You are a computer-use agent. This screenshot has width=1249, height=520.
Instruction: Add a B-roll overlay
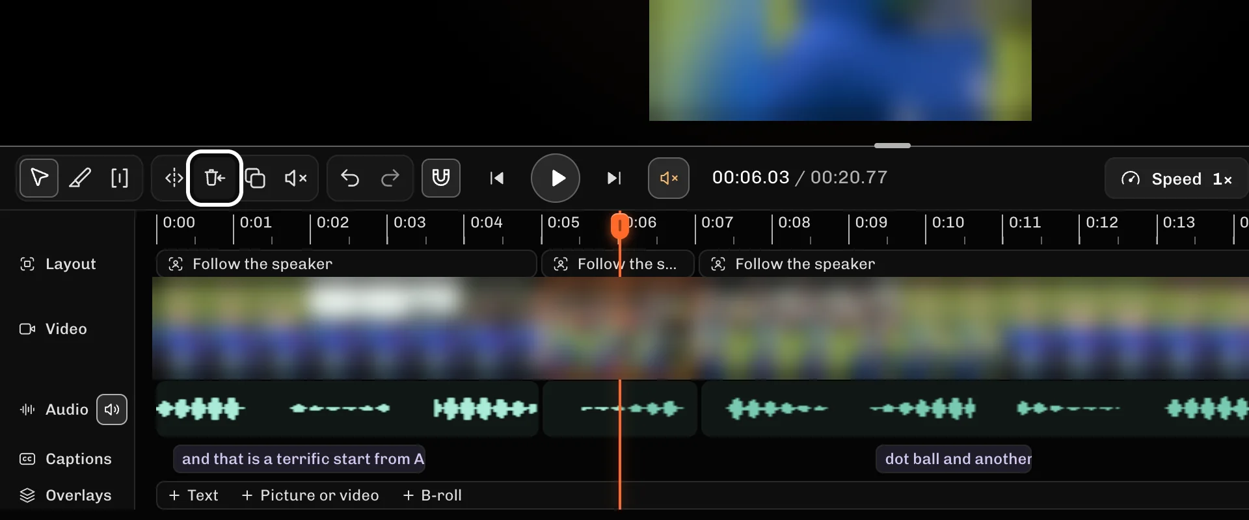[x=432, y=495]
